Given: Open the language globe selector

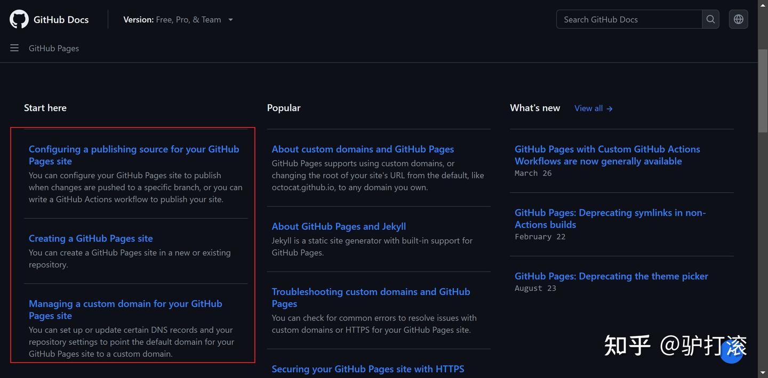Looking at the screenshot, I should [x=738, y=19].
